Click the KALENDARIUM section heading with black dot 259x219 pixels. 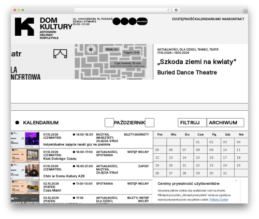[37, 123]
